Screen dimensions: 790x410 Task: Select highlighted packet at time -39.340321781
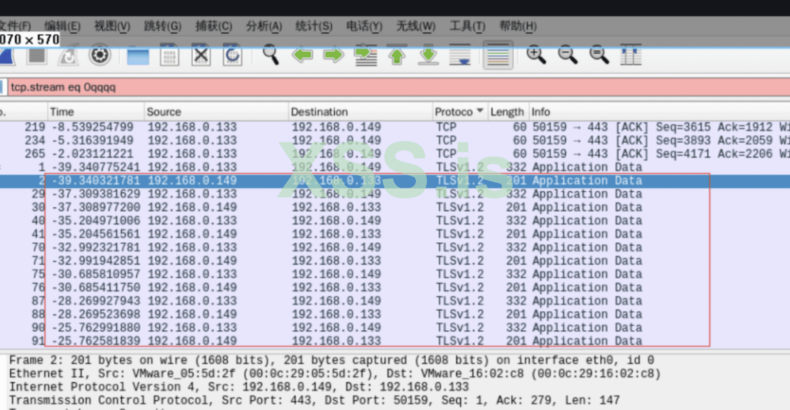pos(395,180)
